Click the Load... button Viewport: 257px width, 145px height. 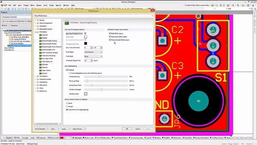[x=64, y=129]
